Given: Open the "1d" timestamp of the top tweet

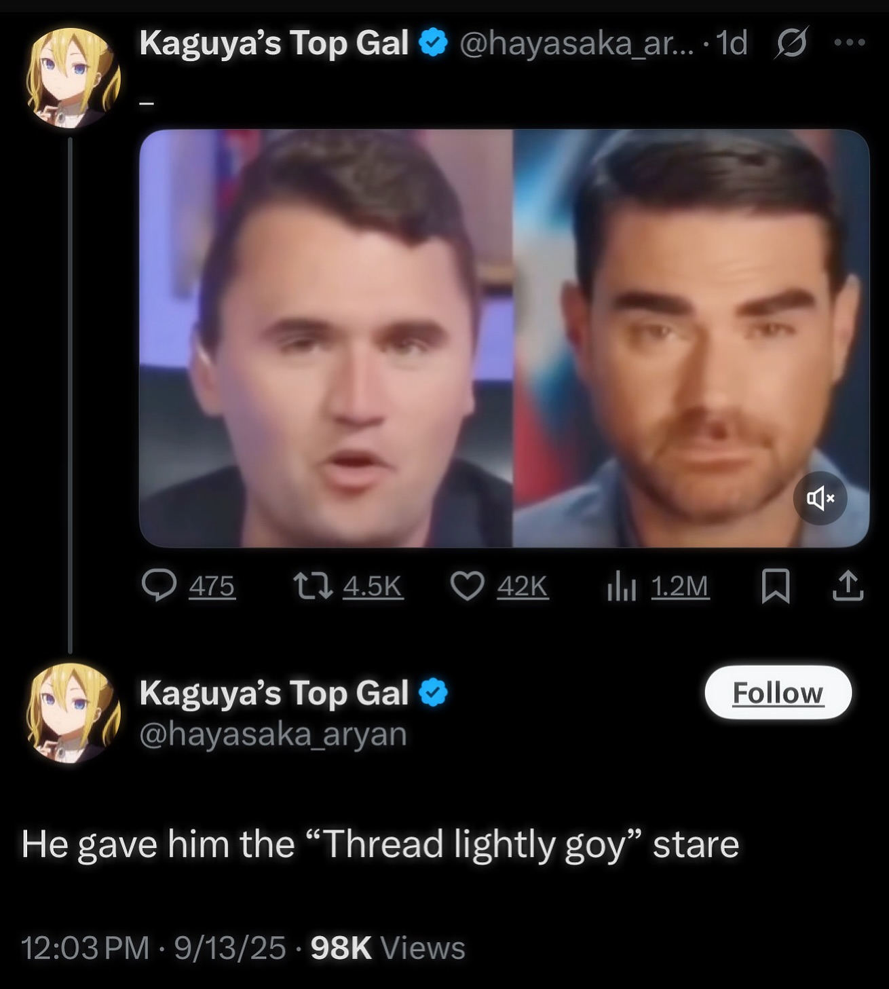Looking at the screenshot, I should pyautogui.click(x=732, y=43).
